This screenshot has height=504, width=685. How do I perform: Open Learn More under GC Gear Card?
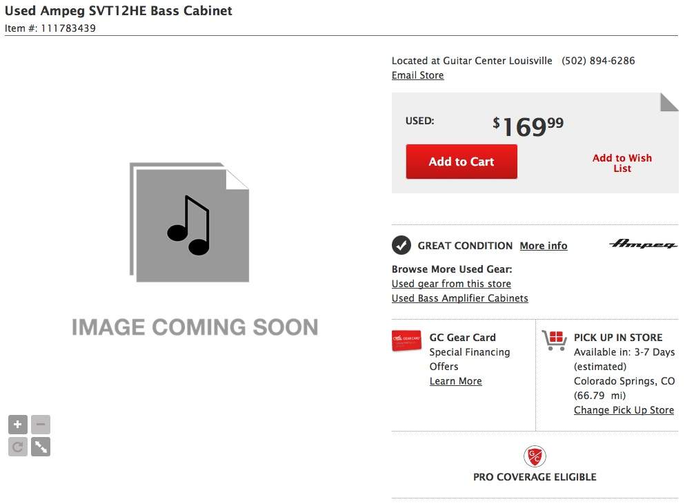pyautogui.click(x=456, y=381)
